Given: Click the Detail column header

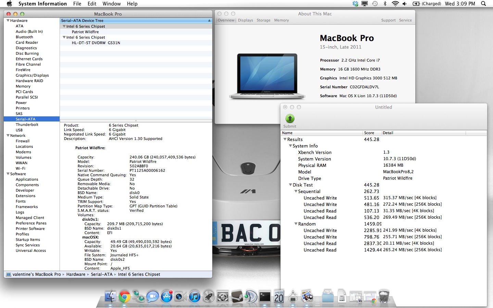Looking at the screenshot, I should coord(424,133).
